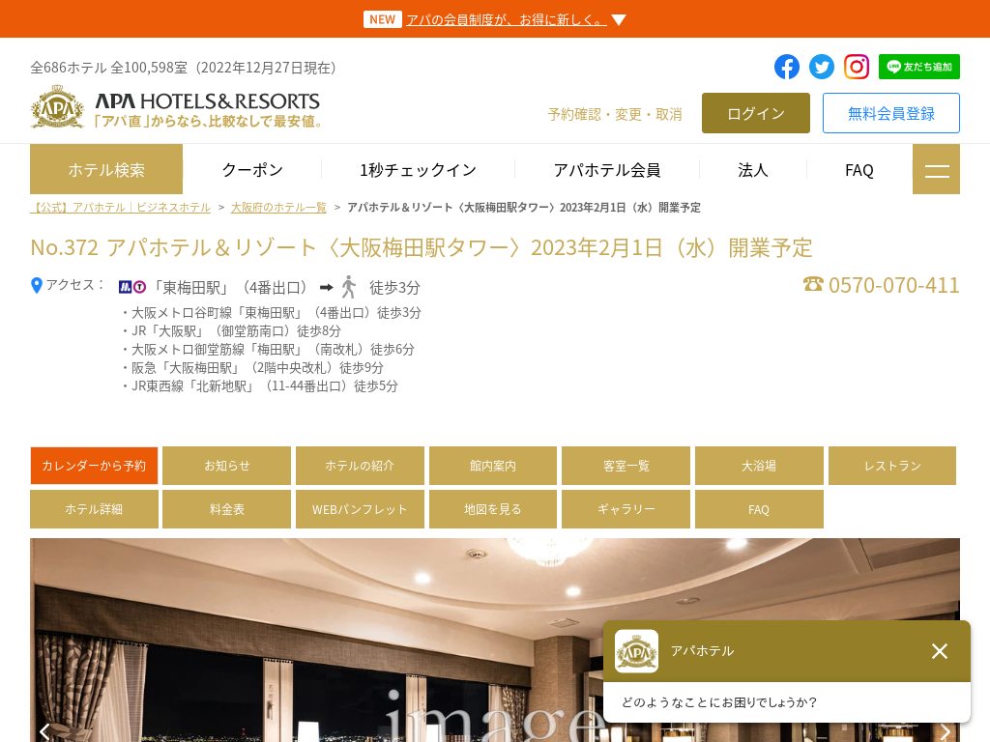Click the ギャラリー button

coord(626,509)
